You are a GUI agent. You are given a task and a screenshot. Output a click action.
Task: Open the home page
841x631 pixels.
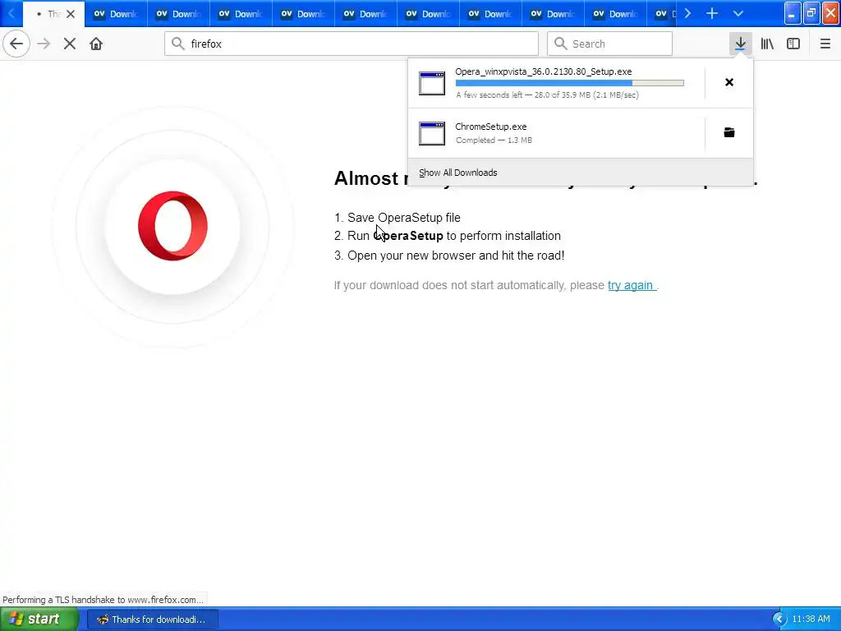click(96, 44)
